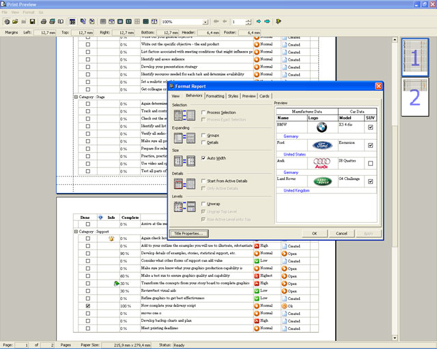Collapse the Category : Stage group
Viewport: 437px width, 349px height.
76,97
